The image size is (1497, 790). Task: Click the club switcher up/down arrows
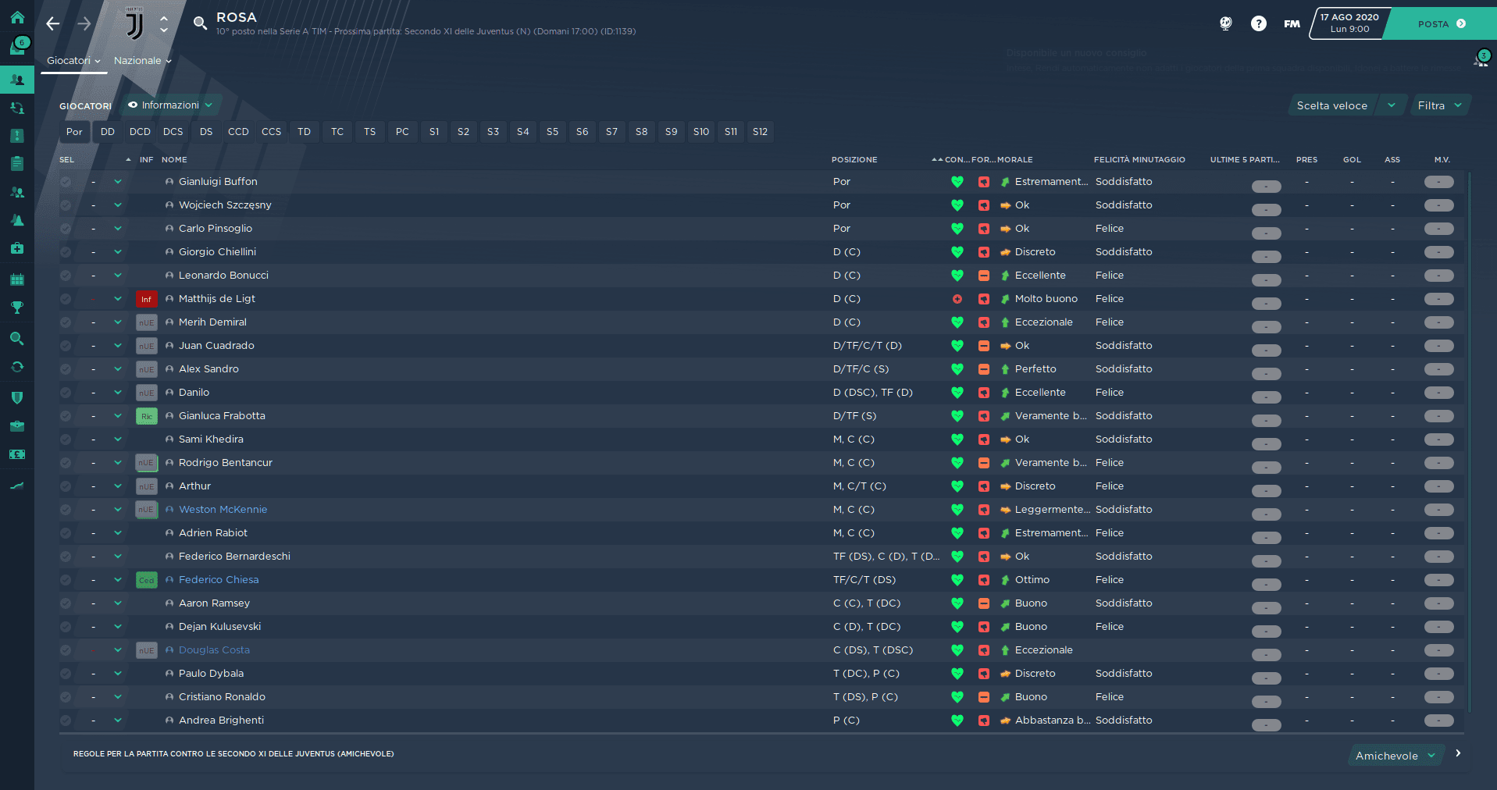pos(164,23)
